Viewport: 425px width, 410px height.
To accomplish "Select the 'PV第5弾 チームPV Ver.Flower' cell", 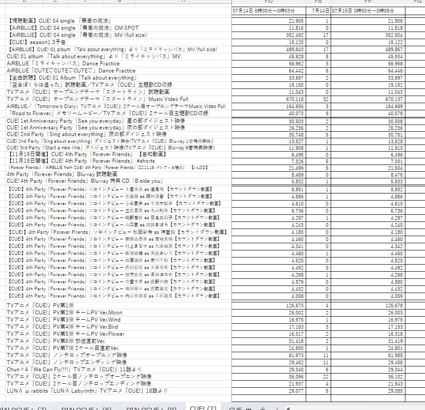I will click(118, 334).
